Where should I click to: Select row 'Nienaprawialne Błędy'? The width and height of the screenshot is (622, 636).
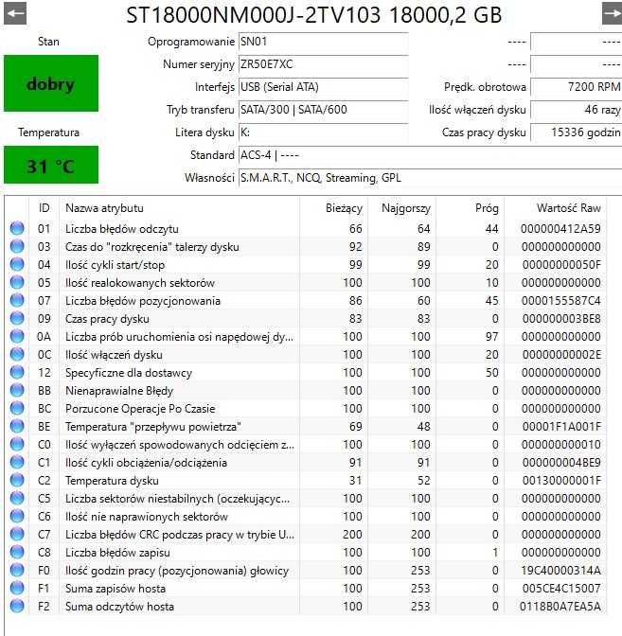coord(306,390)
